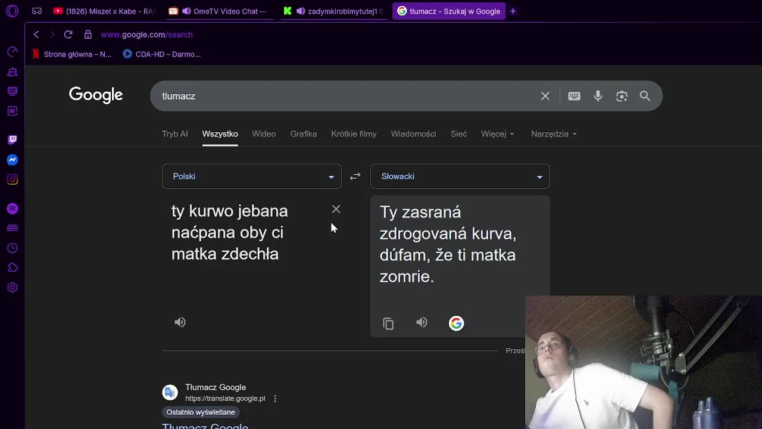Image resolution: width=762 pixels, height=429 pixels.
Task: Open Extensions cube icon in sidebar
Action: pyautogui.click(x=12, y=268)
